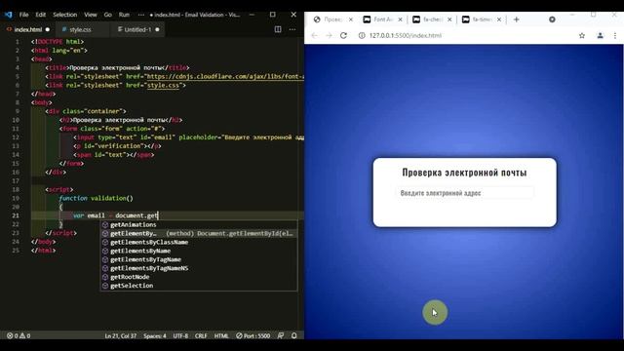624x351 pixels.
Task: Close the Font Awesome browser tab
Action: [x=401, y=19]
